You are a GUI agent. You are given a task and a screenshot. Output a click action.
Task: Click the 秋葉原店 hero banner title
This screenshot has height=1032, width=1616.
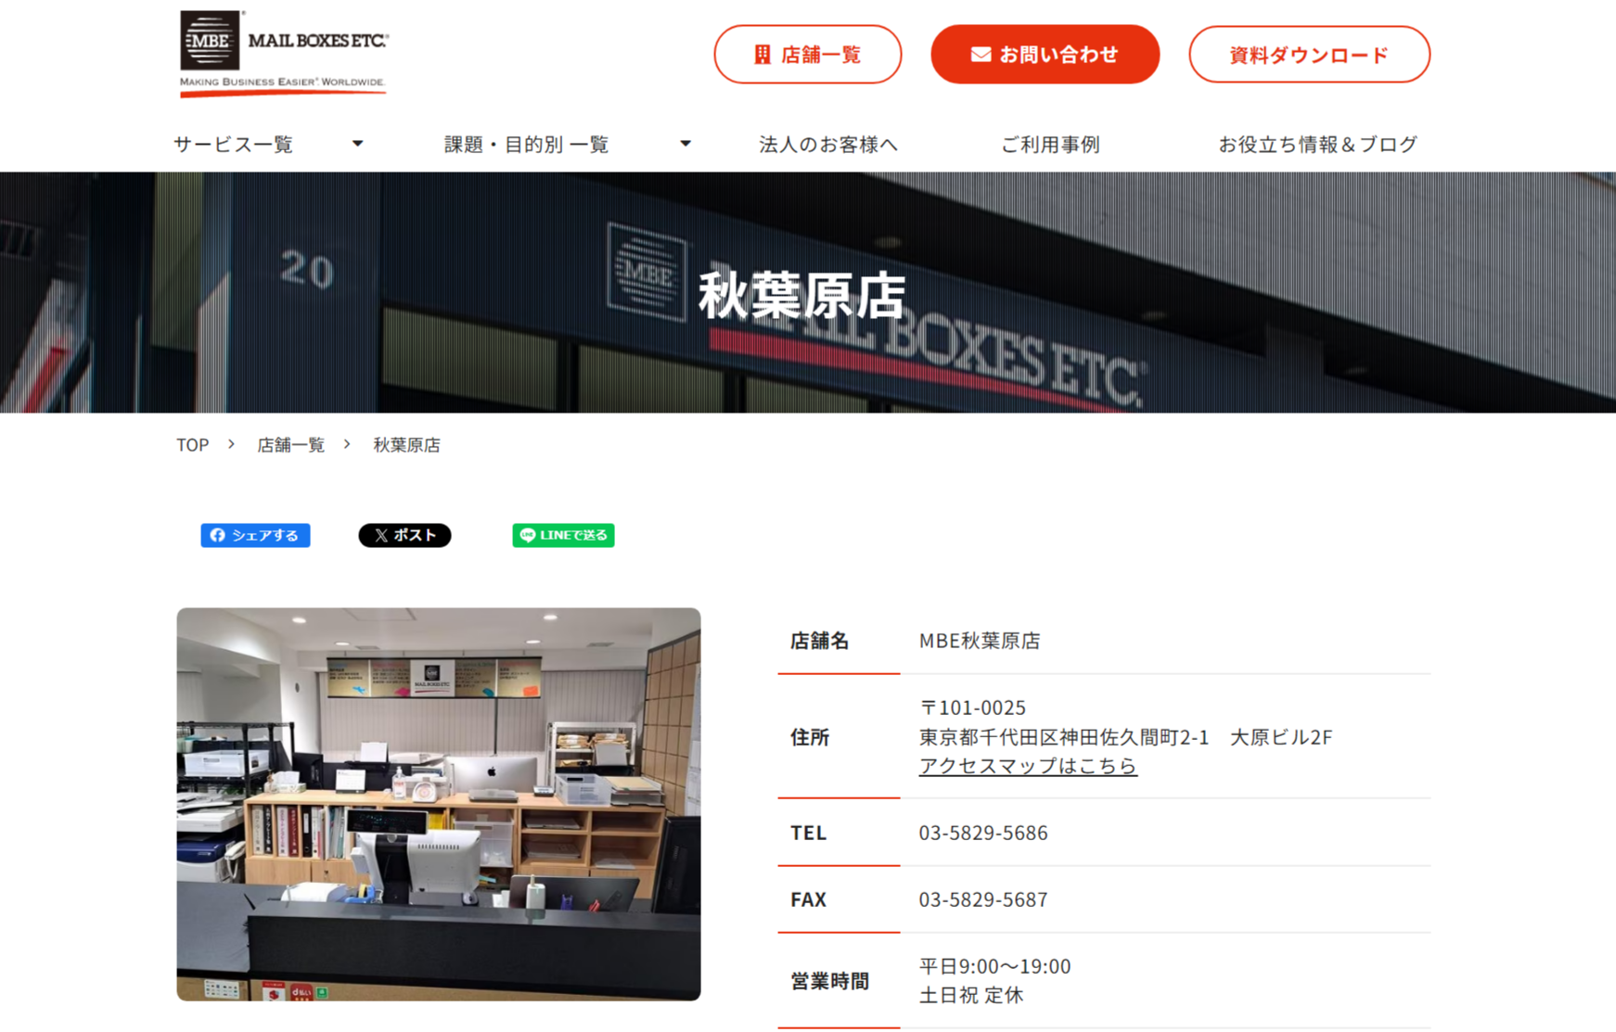coord(802,297)
